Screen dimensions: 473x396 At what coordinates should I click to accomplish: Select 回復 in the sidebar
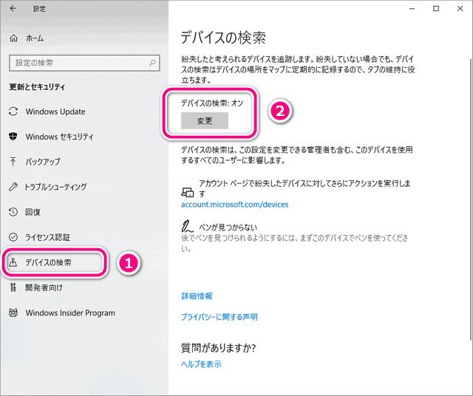coord(33,212)
